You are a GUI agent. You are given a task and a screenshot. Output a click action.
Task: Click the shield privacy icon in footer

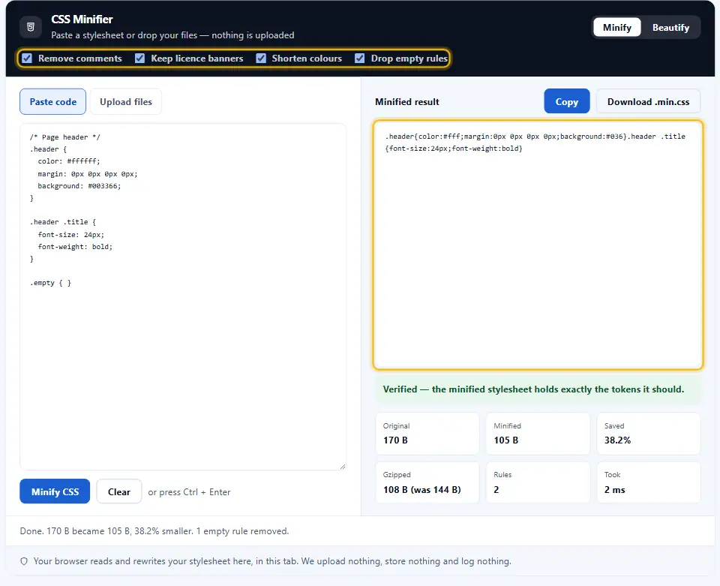click(x=24, y=561)
